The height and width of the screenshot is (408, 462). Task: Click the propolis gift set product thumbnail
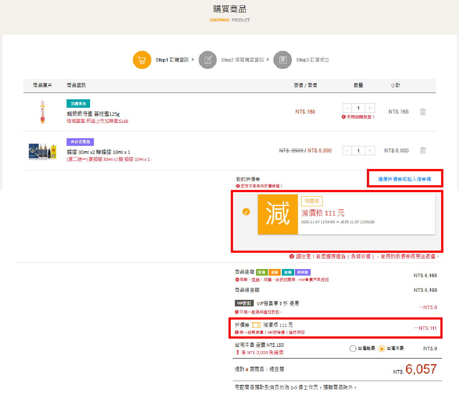(42, 151)
